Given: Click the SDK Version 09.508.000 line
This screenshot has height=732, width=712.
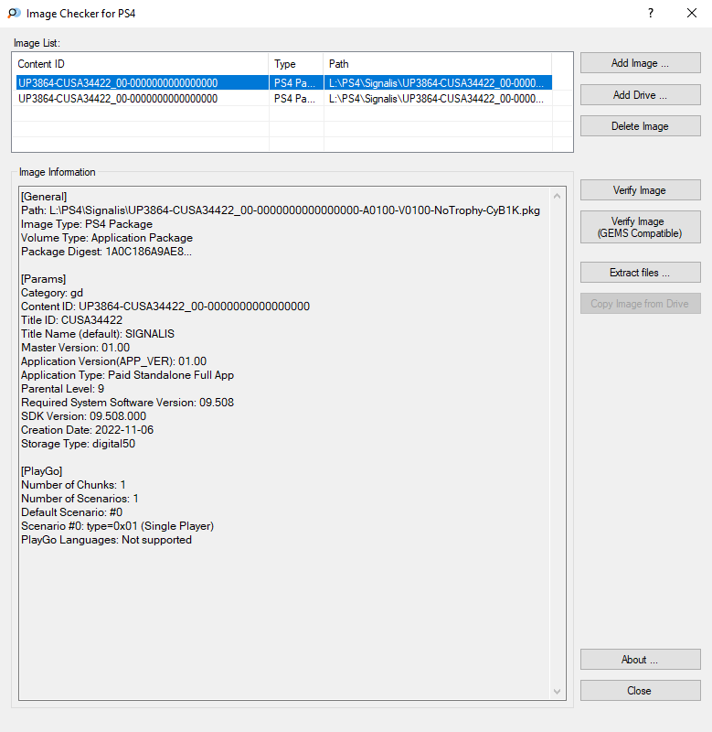Looking at the screenshot, I should point(83,416).
